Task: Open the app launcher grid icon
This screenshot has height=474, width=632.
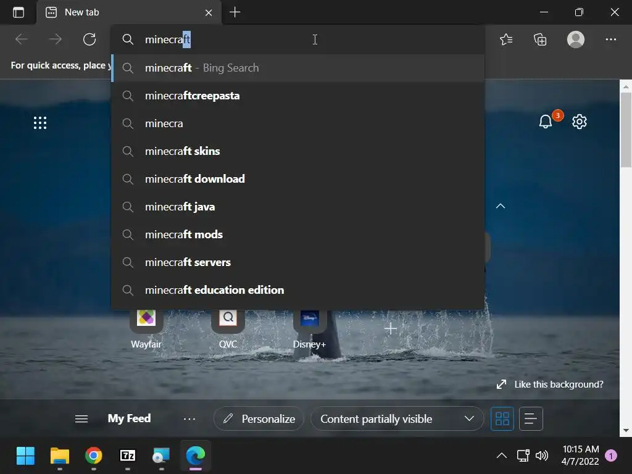Action: [x=40, y=123]
